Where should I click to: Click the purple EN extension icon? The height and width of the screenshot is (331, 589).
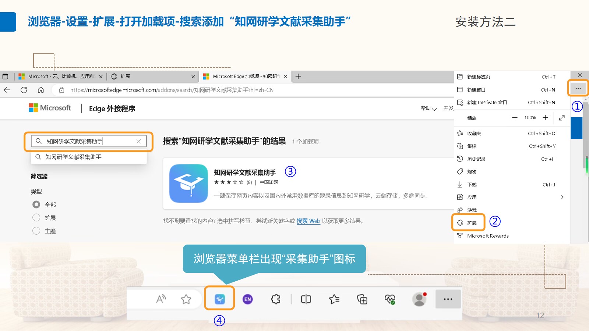(x=248, y=299)
